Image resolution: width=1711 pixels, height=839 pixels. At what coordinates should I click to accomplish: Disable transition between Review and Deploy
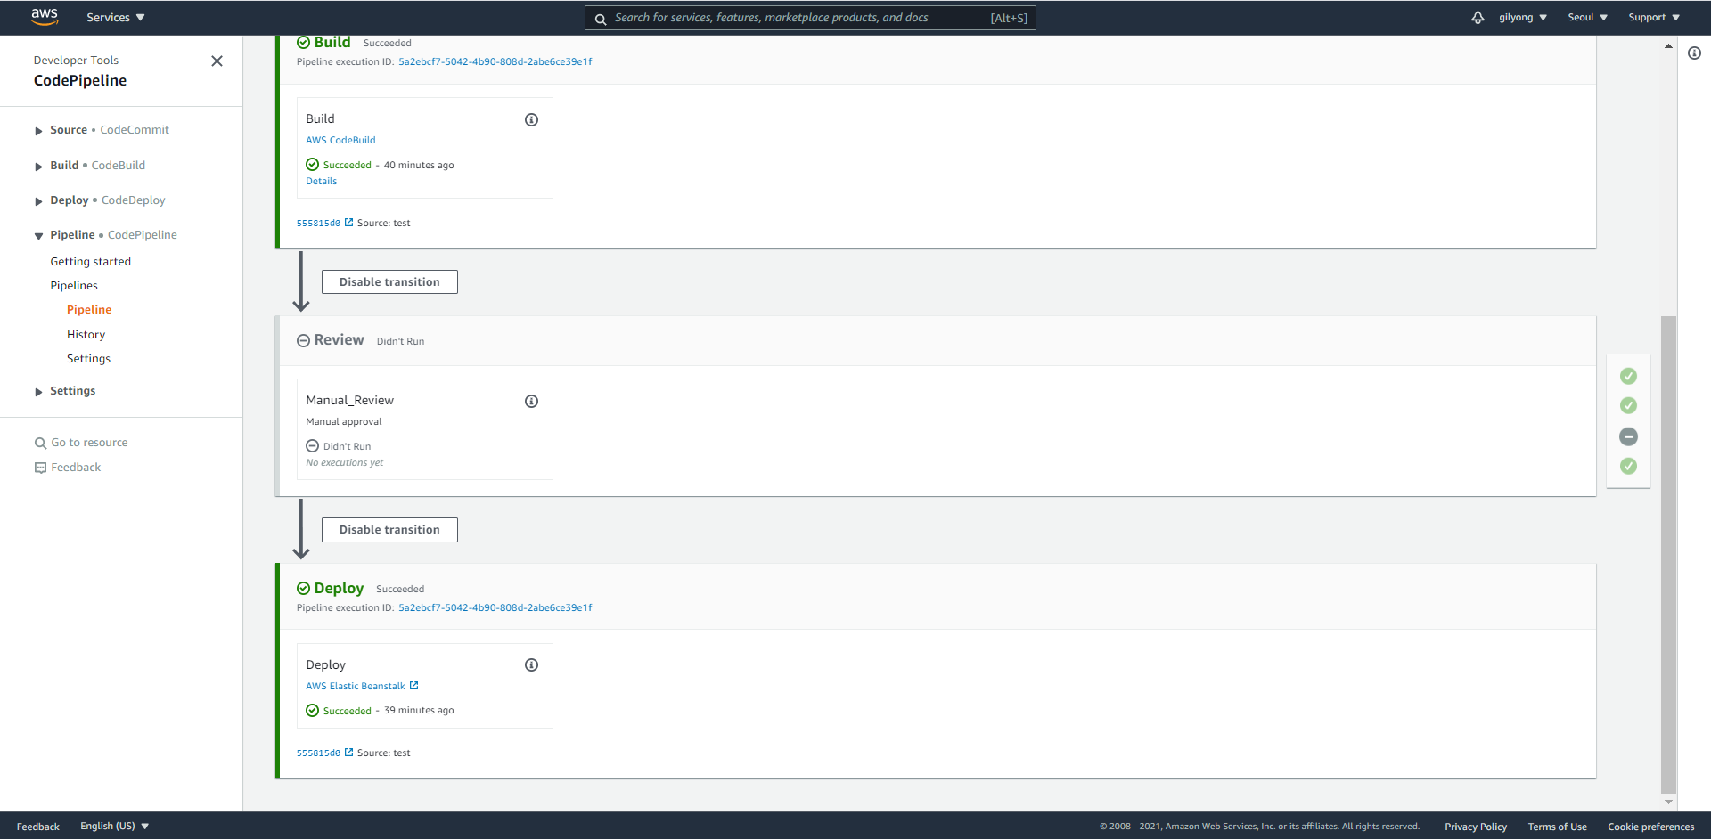tap(389, 529)
